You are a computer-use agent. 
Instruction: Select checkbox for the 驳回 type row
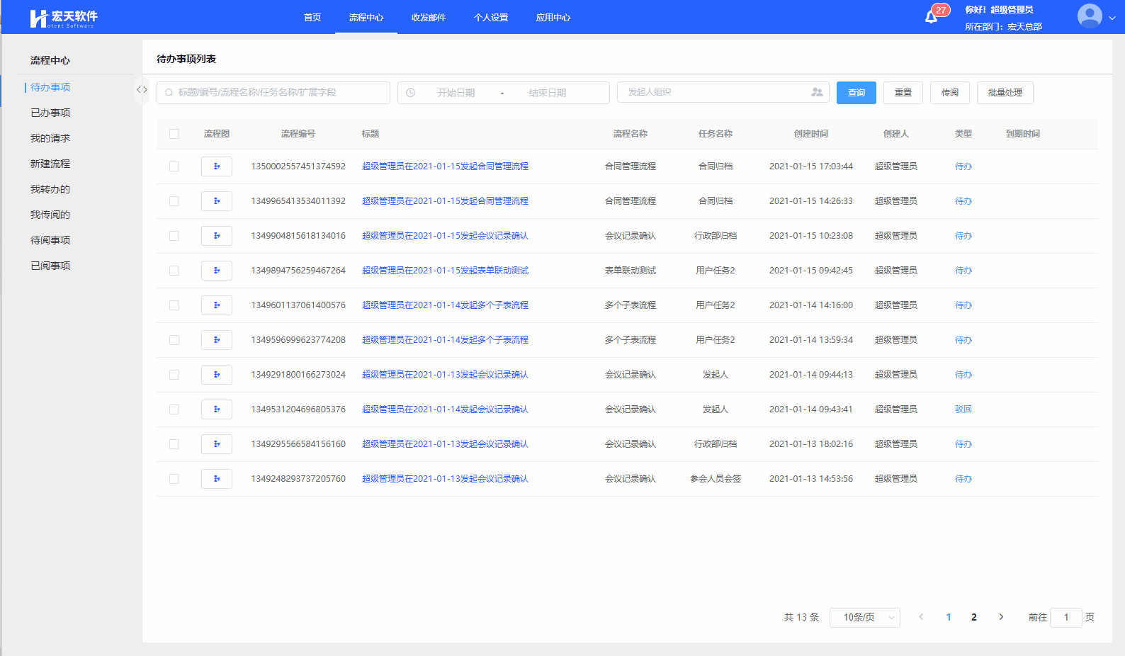[x=174, y=409]
